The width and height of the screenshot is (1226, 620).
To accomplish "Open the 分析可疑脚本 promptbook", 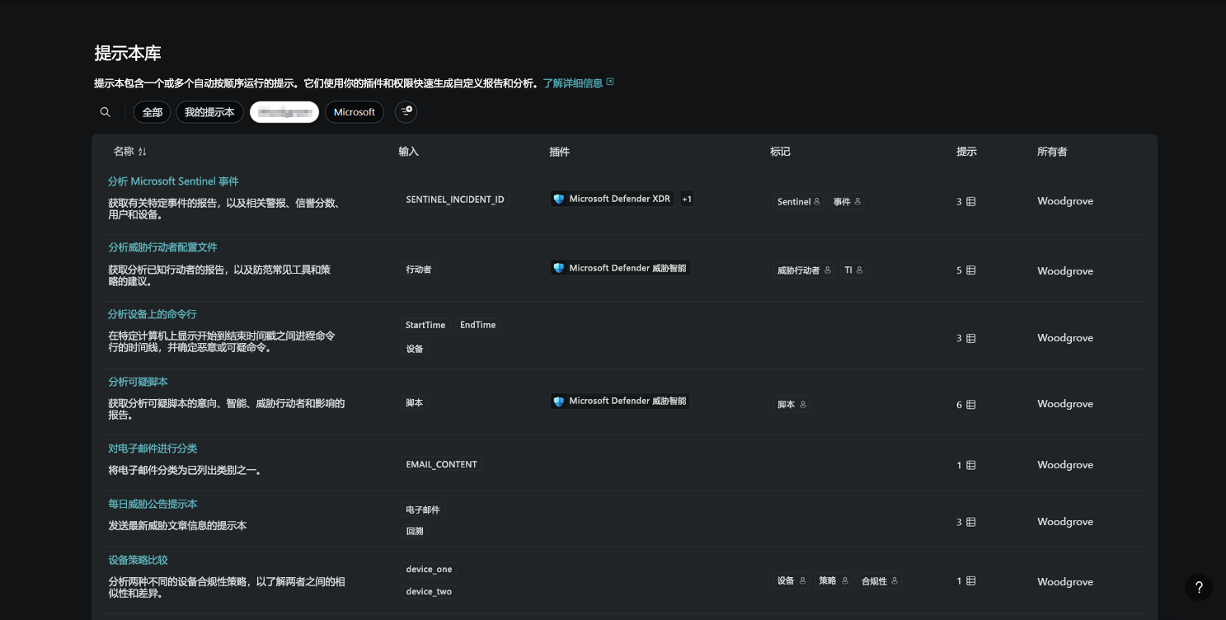I will pyautogui.click(x=138, y=382).
